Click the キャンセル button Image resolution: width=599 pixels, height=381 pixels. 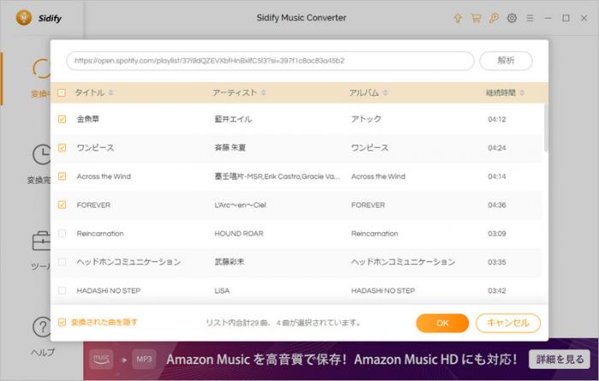click(508, 323)
